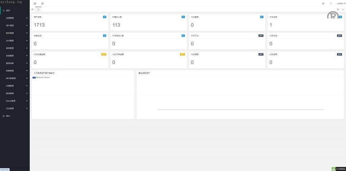Viewport: 346px width, 171px height.
Task: Click the mycheng.top logo text
Action: (x=11, y=2)
